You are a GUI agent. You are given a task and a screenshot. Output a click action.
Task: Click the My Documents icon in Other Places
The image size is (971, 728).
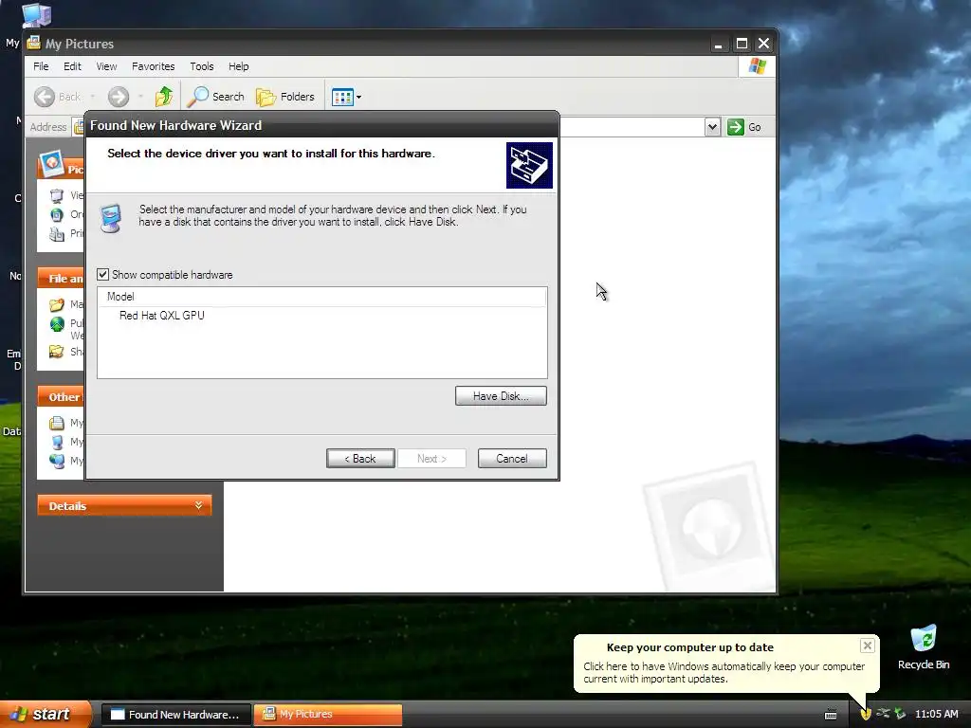pos(56,423)
